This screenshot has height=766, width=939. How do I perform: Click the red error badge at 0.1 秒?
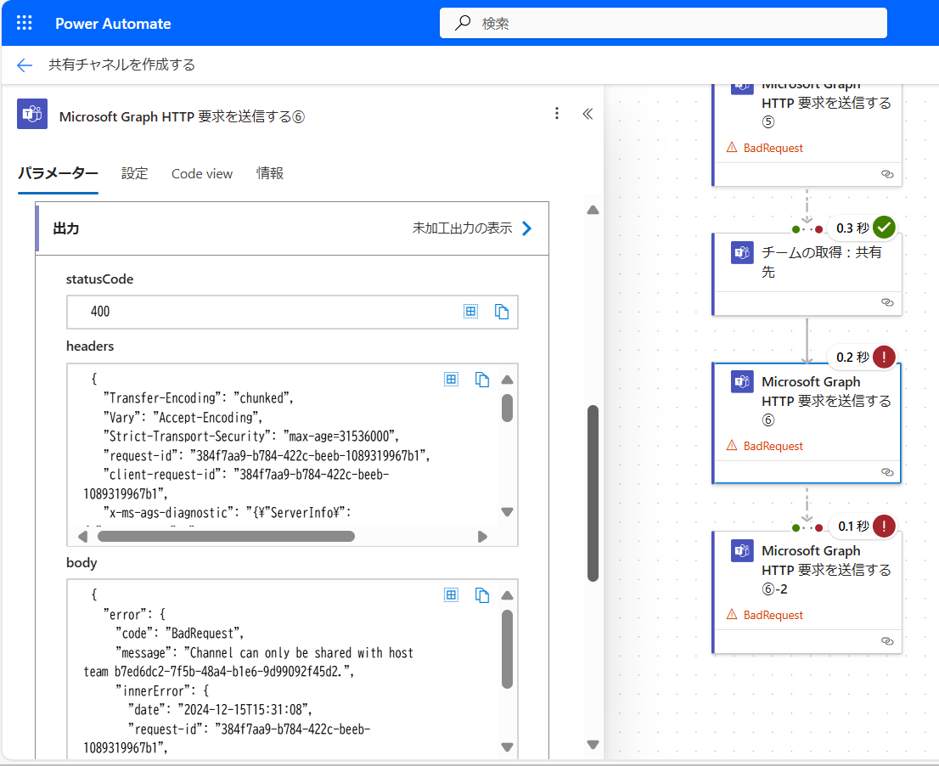coord(884,526)
